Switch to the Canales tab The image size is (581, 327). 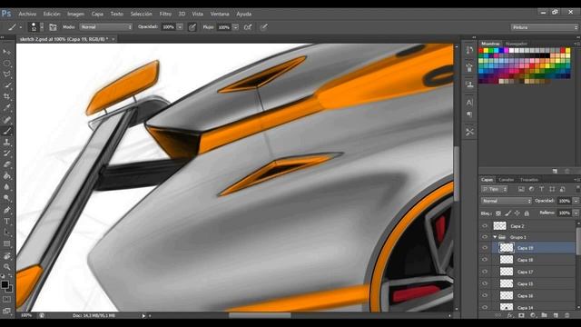click(x=507, y=180)
